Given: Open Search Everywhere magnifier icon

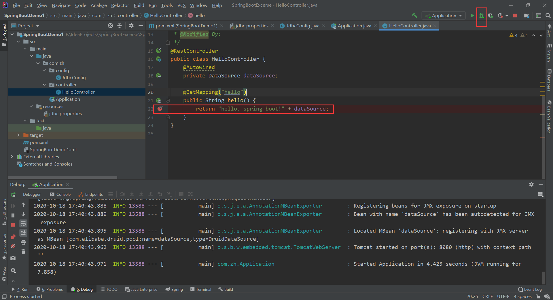Looking at the screenshot, I should tap(548, 16).
